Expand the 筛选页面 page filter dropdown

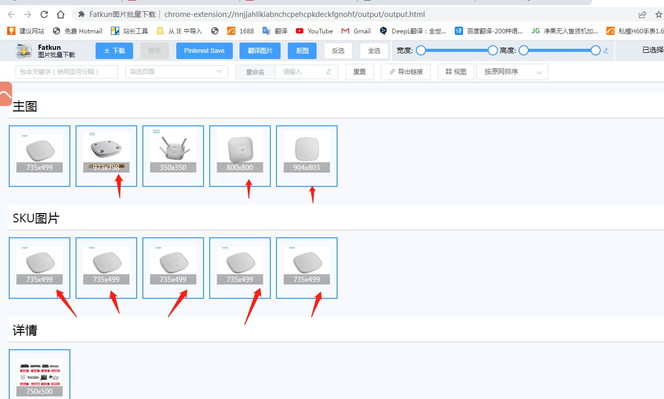click(176, 72)
